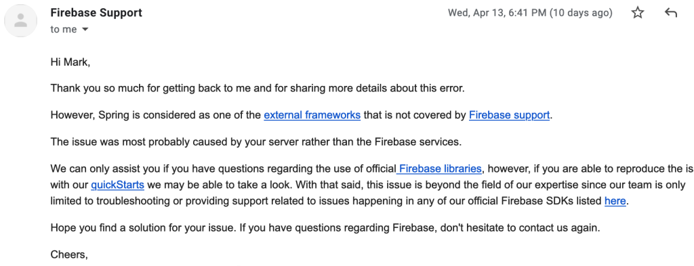This screenshot has height=266, width=694.
Task: Expand recipient details arrow beside "to me"
Action: pos(85,30)
